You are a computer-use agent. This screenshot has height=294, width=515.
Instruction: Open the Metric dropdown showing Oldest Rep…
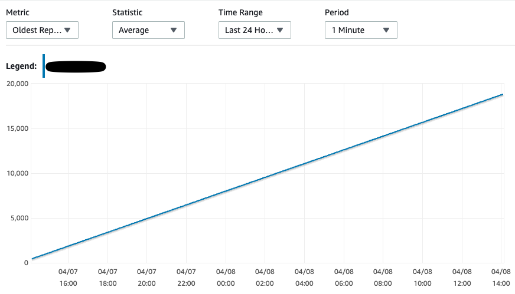click(x=42, y=30)
